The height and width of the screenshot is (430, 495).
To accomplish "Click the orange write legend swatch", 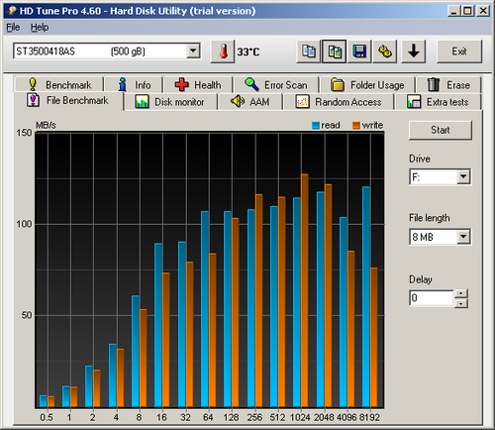I will click(x=356, y=125).
